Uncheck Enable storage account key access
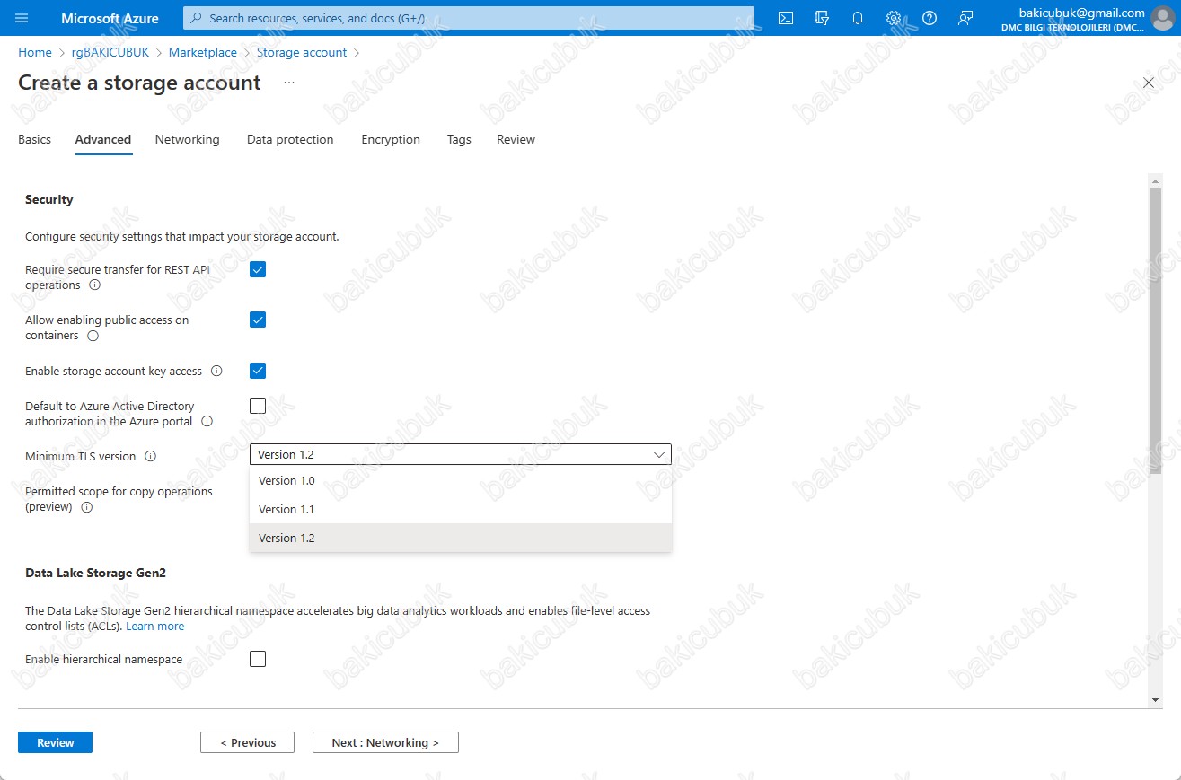Viewport: 1181px width, 780px height. tap(258, 371)
